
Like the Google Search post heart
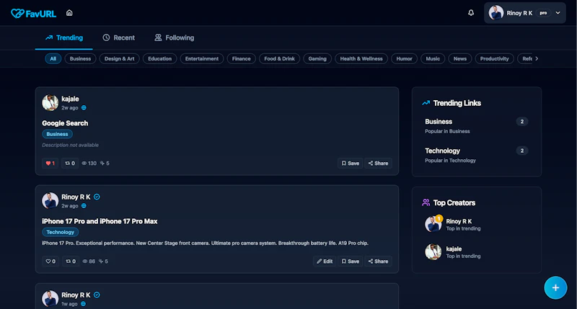click(x=50, y=164)
